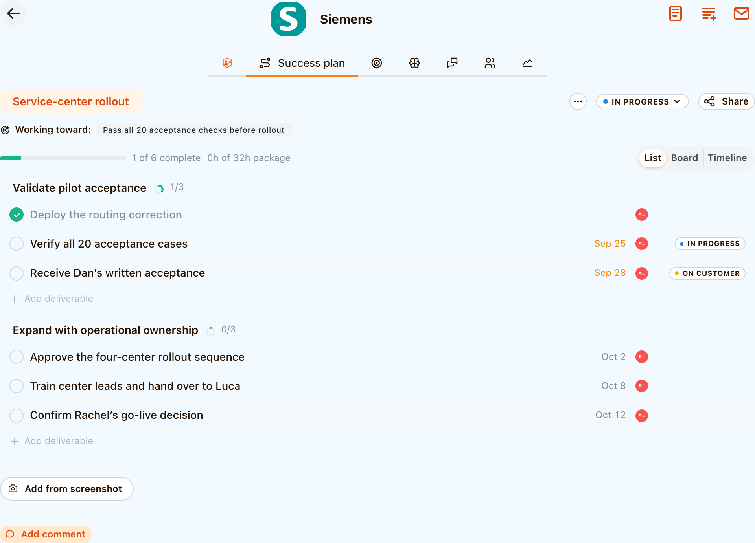Open the trend chart tab icon
755x543 pixels.
point(528,63)
